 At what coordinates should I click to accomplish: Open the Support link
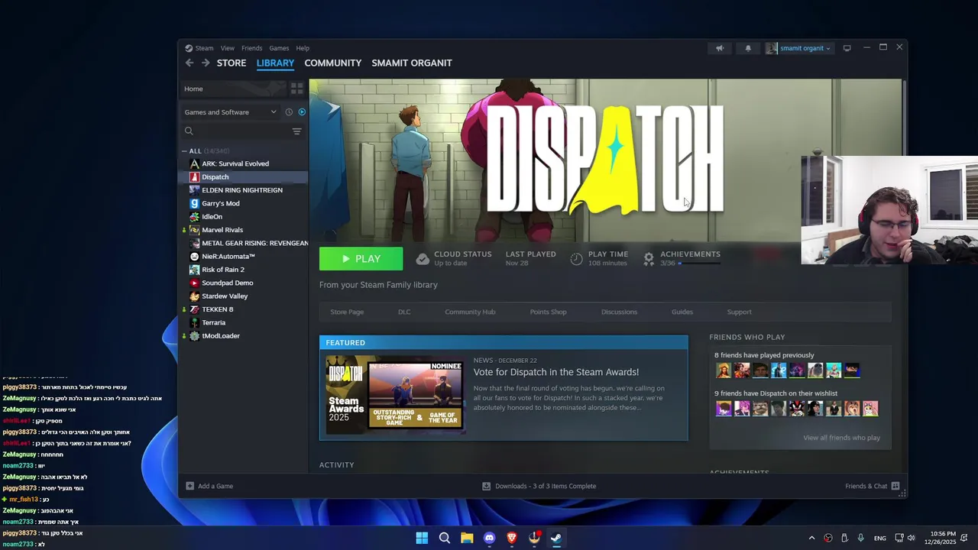click(739, 312)
